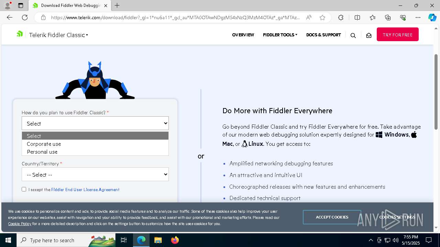Click the Edge profile avatar icon

8,5
